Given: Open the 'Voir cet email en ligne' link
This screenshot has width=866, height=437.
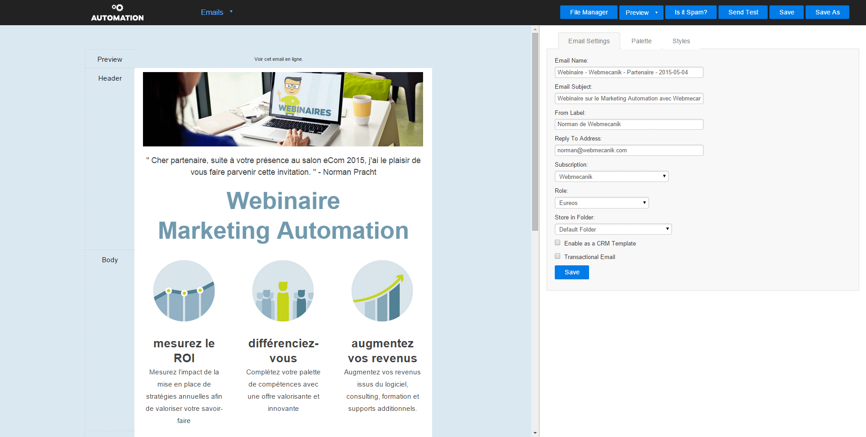Looking at the screenshot, I should (278, 59).
